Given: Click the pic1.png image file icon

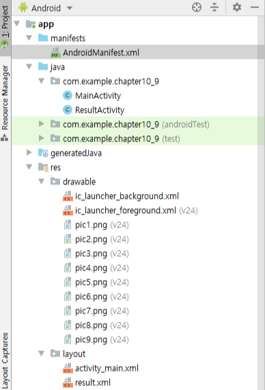Looking at the screenshot, I should tap(68, 225).
